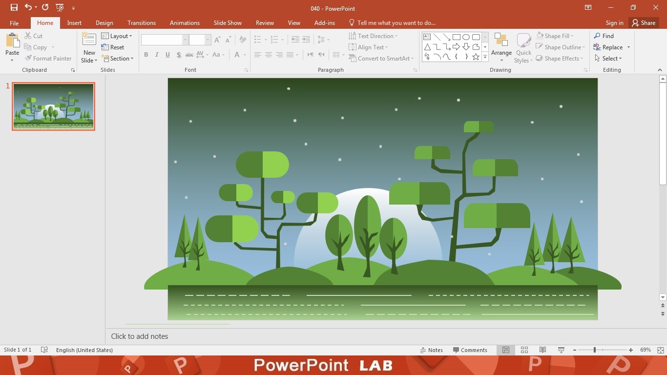Switch to the Insert tab
This screenshot has width=667, height=375.
point(74,23)
